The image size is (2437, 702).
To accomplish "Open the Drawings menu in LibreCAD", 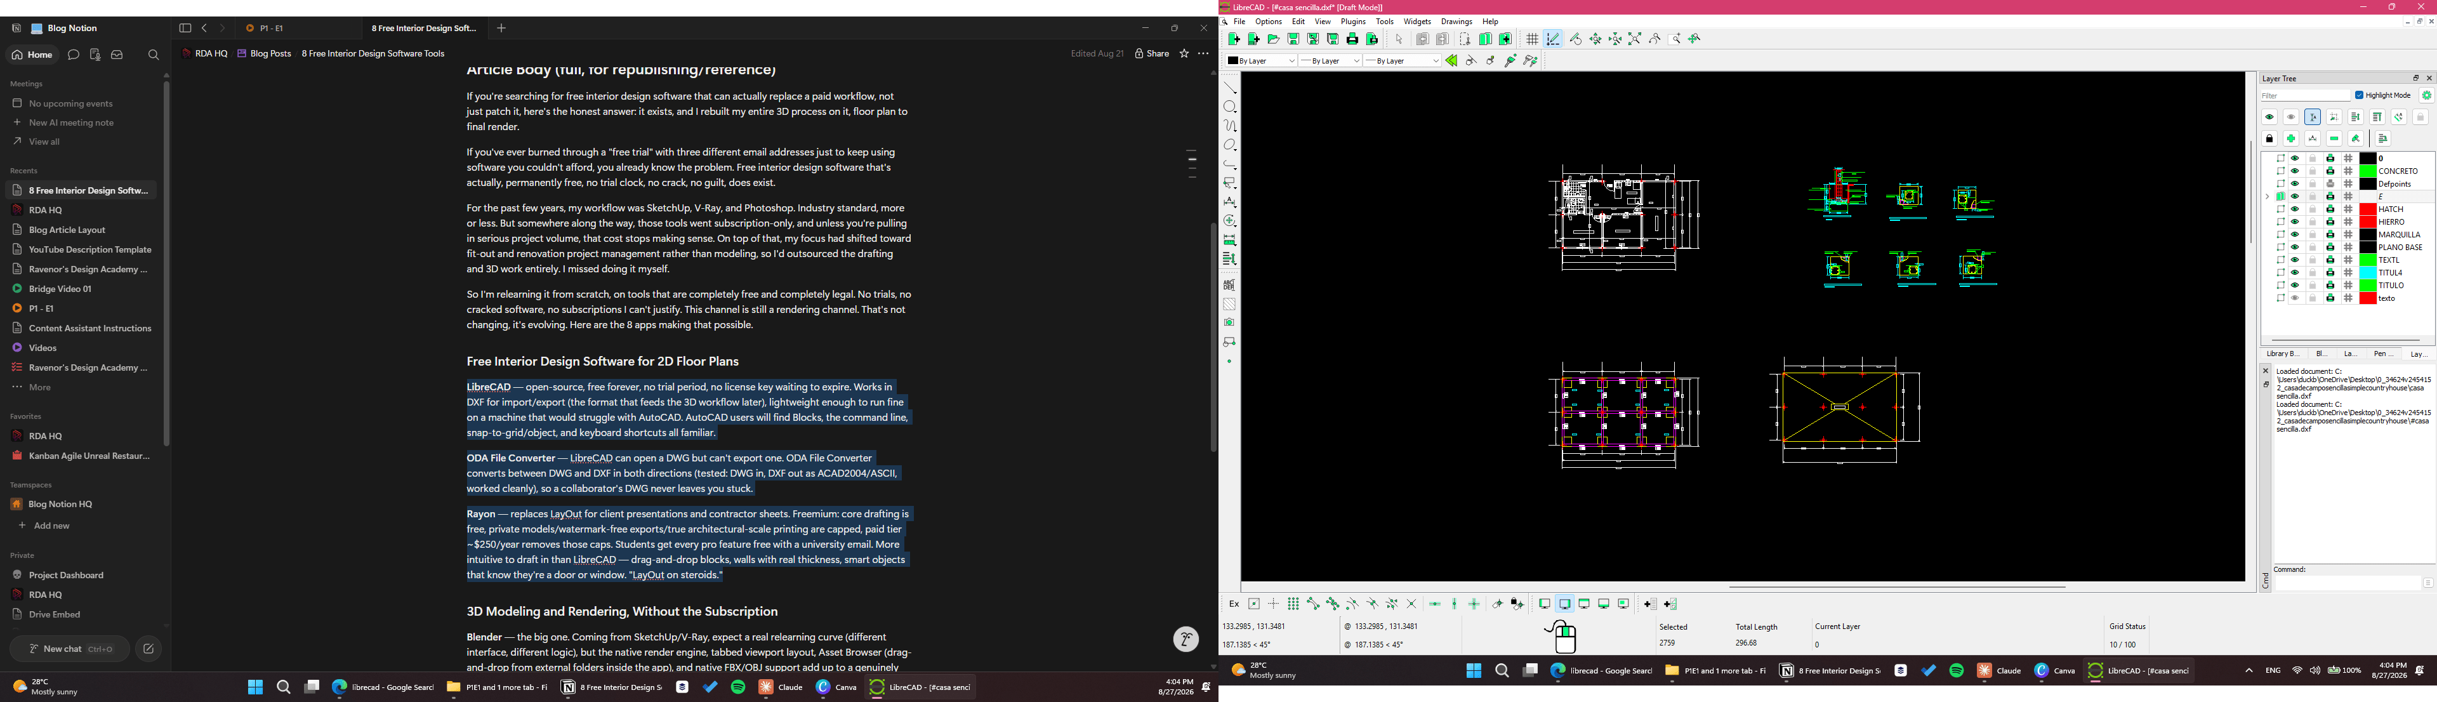I will (1457, 22).
